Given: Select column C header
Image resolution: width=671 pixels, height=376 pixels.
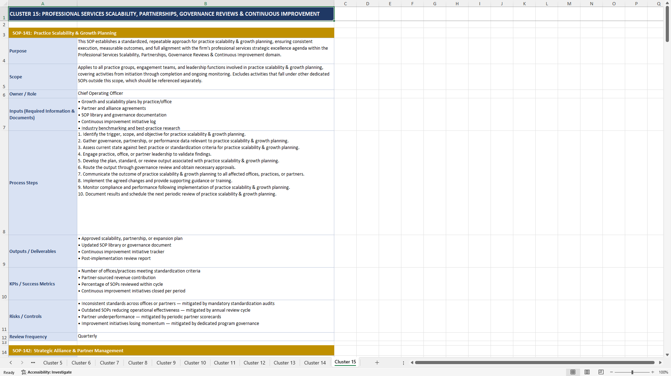Looking at the screenshot, I should click(345, 3).
